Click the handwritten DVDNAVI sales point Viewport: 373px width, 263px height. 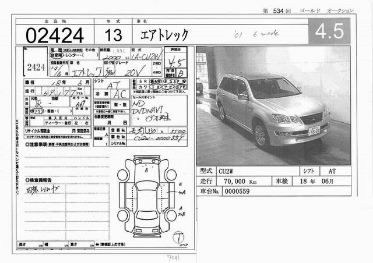click(x=147, y=111)
